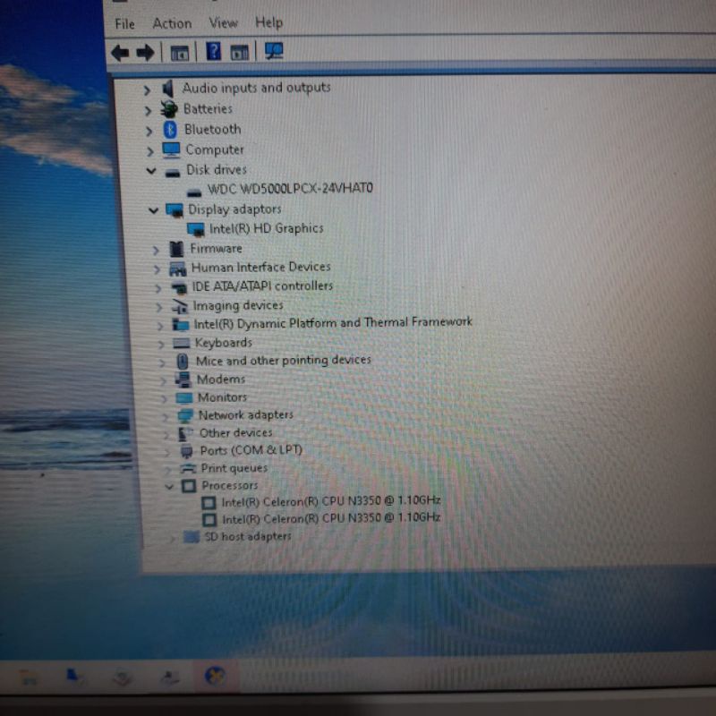
Task: Select the SD host adapters label
Action: coord(248,536)
